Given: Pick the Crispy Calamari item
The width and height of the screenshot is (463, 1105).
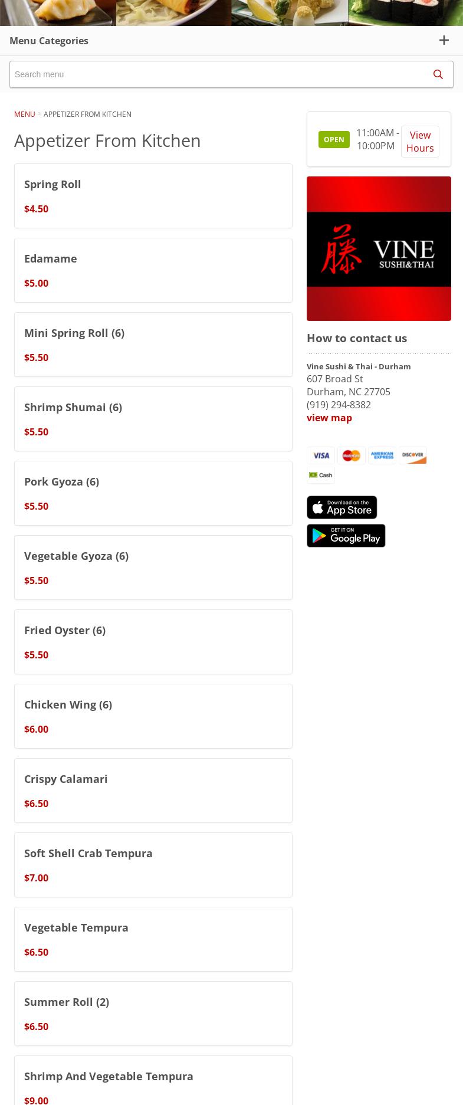Looking at the screenshot, I should [153, 791].
